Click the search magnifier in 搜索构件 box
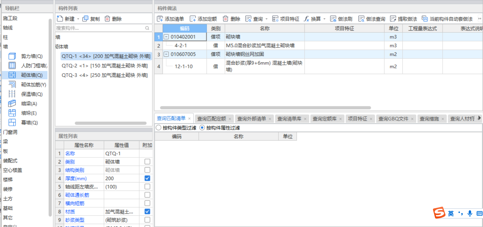Image resolution: width=483 pixels, height=227 pixels. click(147, 28)
